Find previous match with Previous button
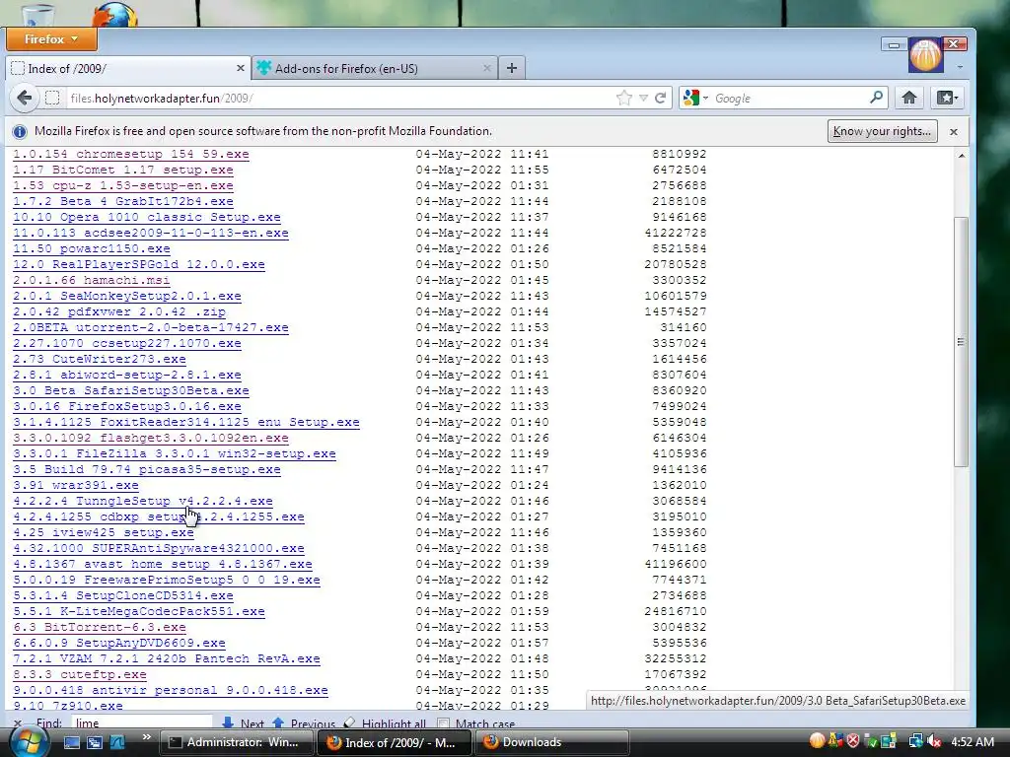The height and width of the screenshot is (757, 1010). (x=304, y=723)
